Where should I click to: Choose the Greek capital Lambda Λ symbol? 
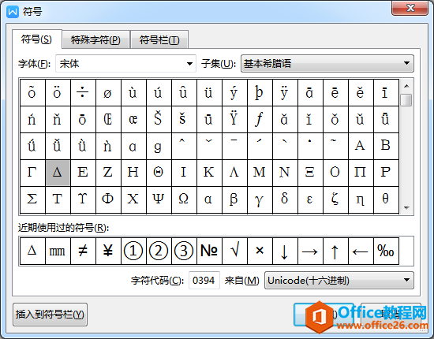click(x=234, y=173)
